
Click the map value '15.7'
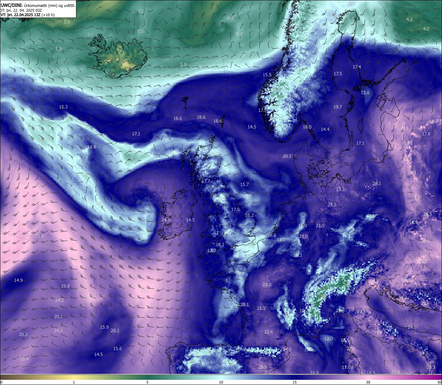(x=244, y=184)
